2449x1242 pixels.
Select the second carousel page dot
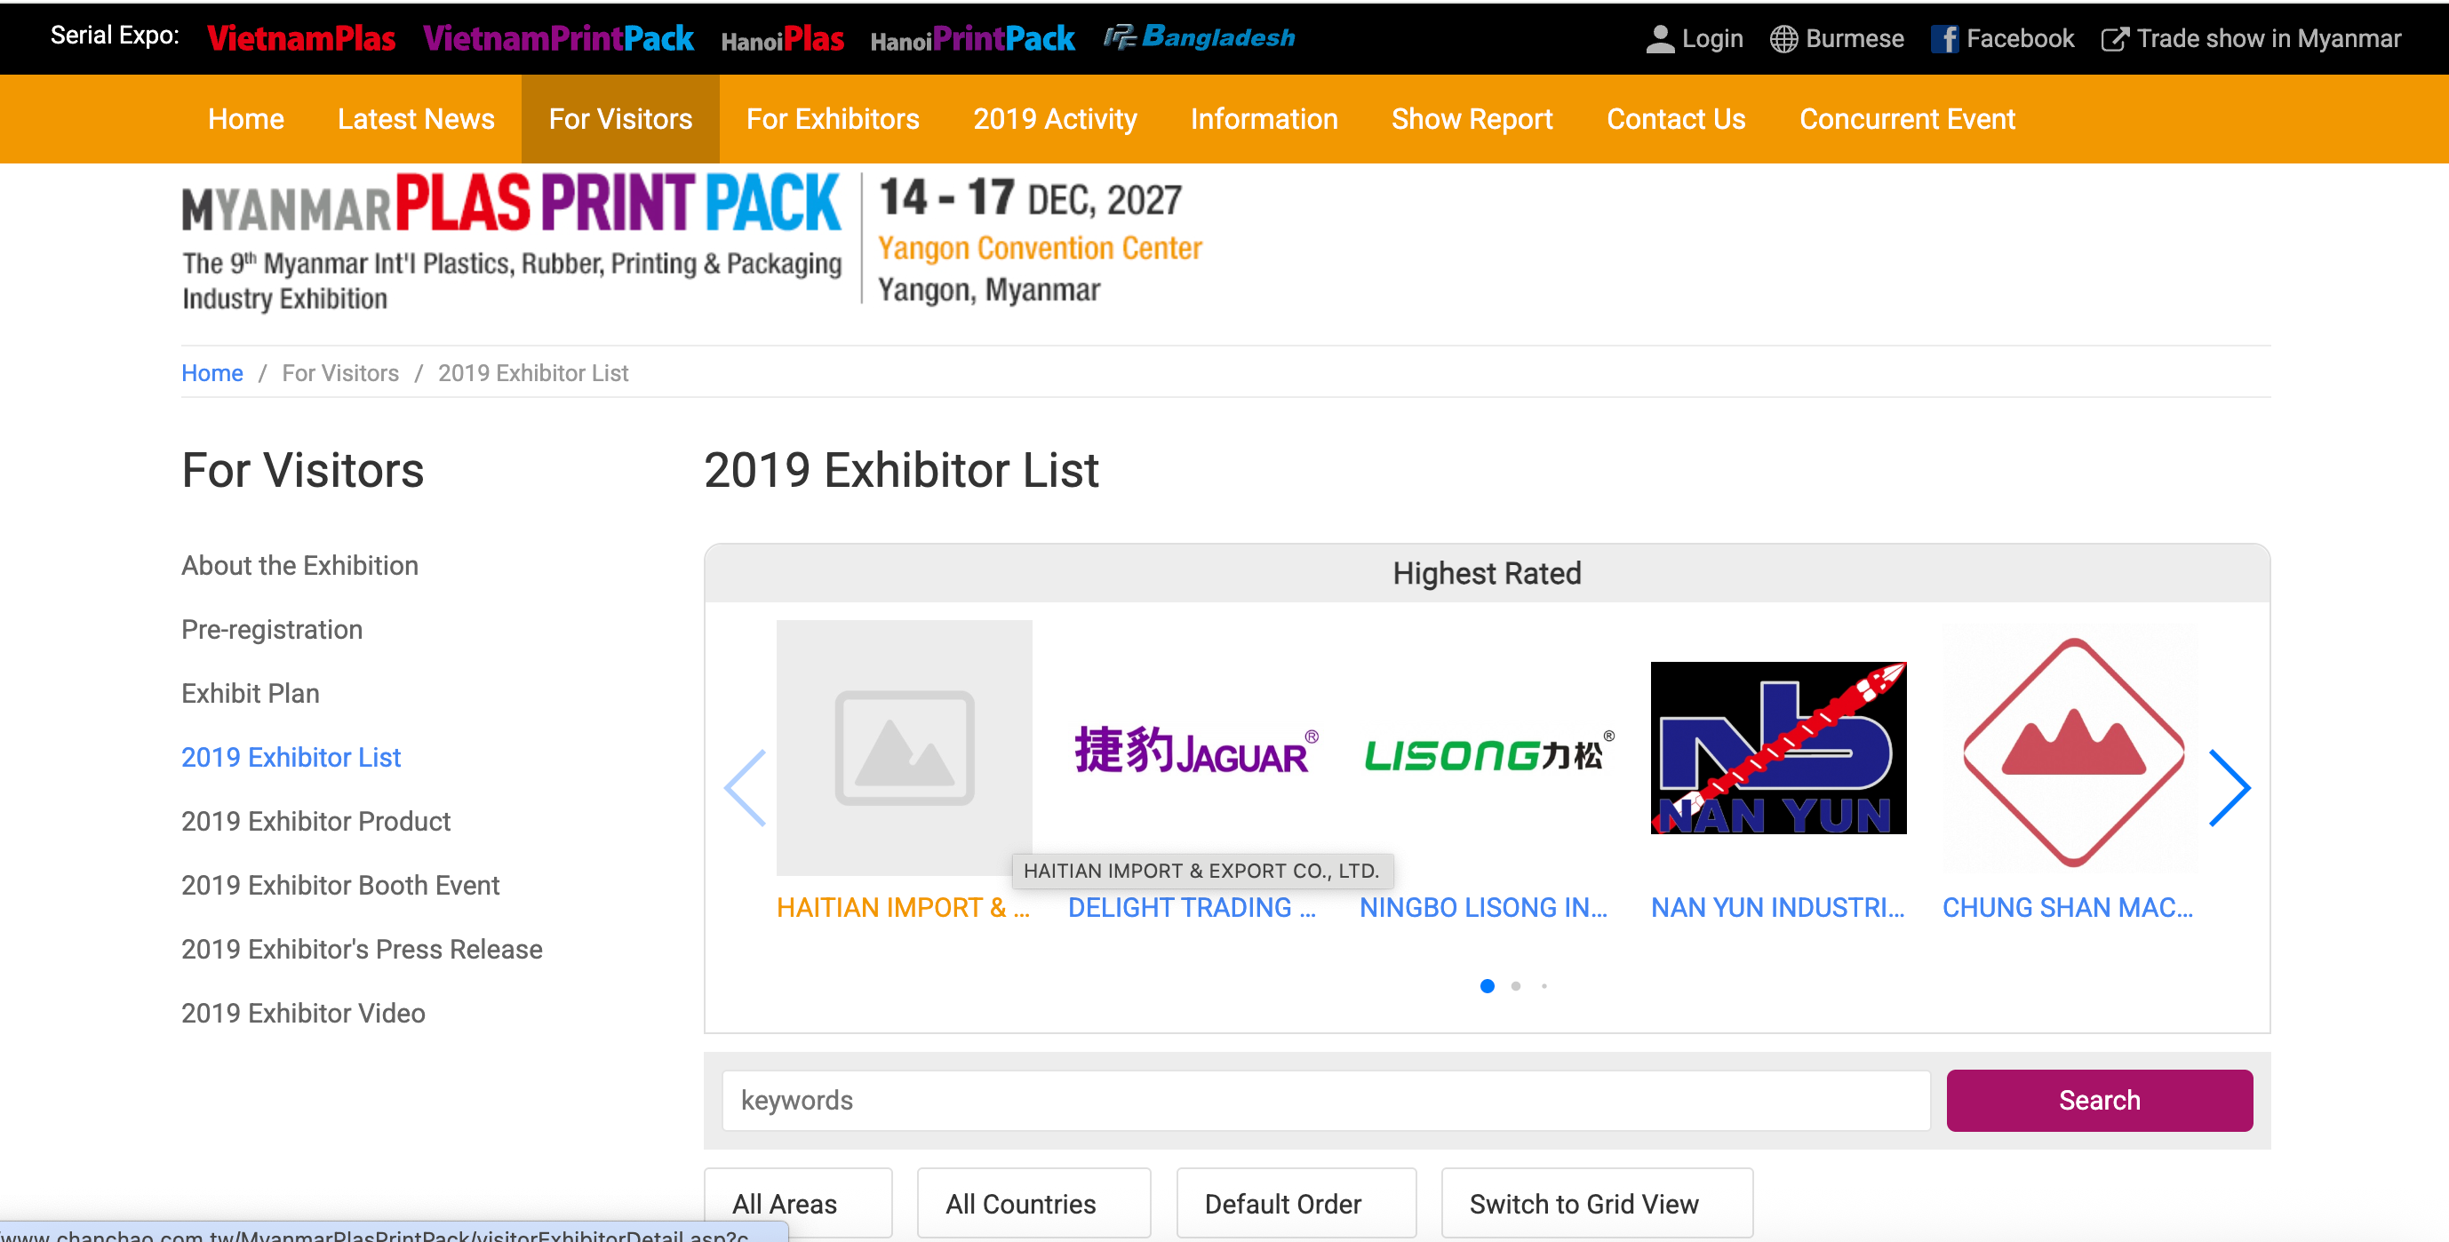[1515, 986]
